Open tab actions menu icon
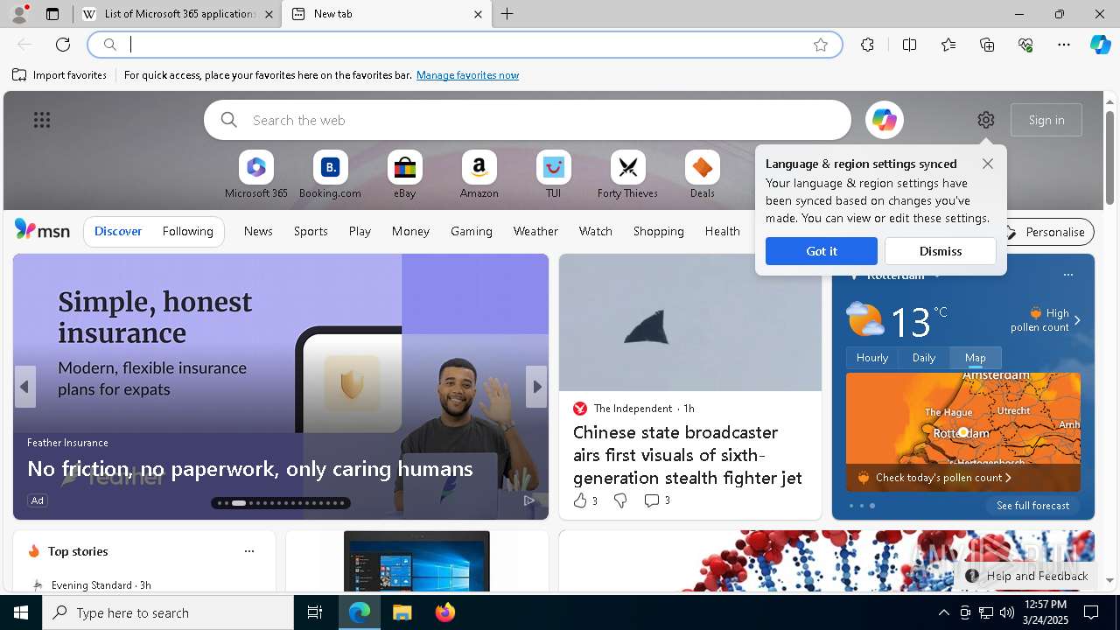This screenshot has height=630, width=1120. pyautogui.click(x=52, y=14)
